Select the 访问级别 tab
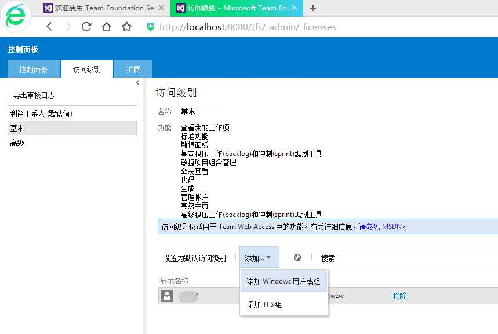The image size is (498, 334). [87, 69]
